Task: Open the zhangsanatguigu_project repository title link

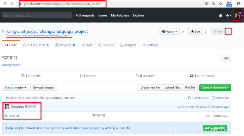Action: (x=64, y=31)
